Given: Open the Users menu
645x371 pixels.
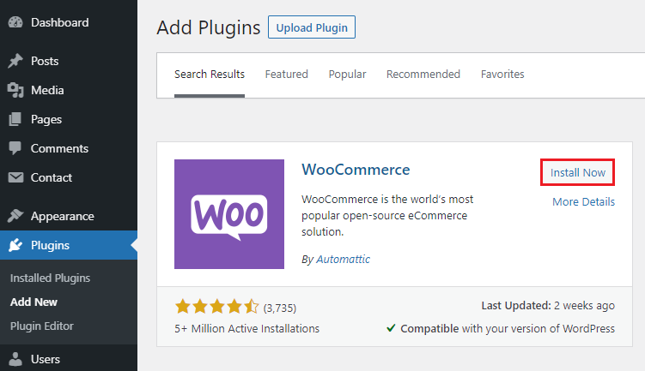Looking at the screenshot, I should [x=46, y=360].
